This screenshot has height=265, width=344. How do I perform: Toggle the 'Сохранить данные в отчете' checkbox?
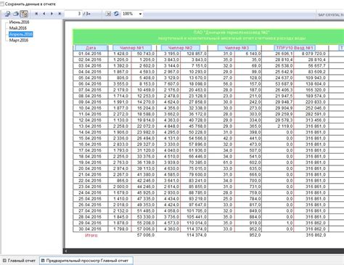tap(2, 4)
